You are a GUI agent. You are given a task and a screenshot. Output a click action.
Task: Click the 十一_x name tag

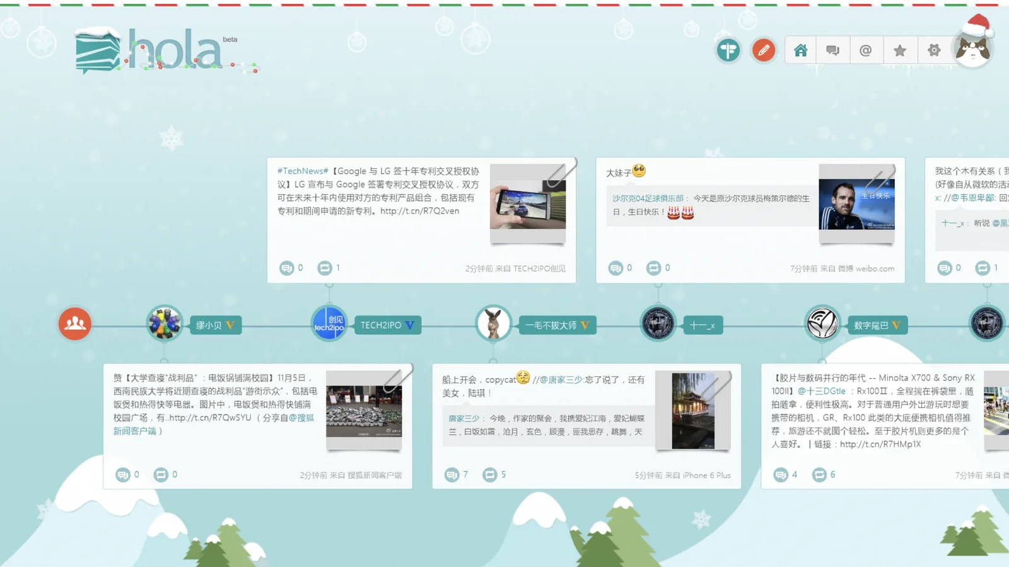tap(703, 325)
